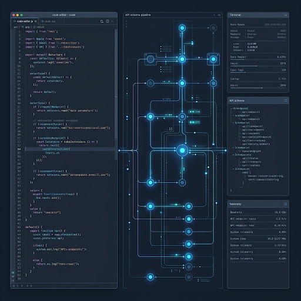The image size is (301, 301).
Task: Open the more actions ellipsis in editor tab bar
Action: (x=113, y=21)
